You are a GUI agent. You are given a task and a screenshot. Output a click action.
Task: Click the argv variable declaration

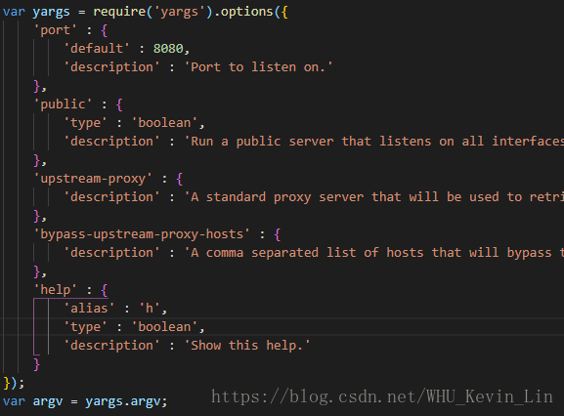coord(48,401)
